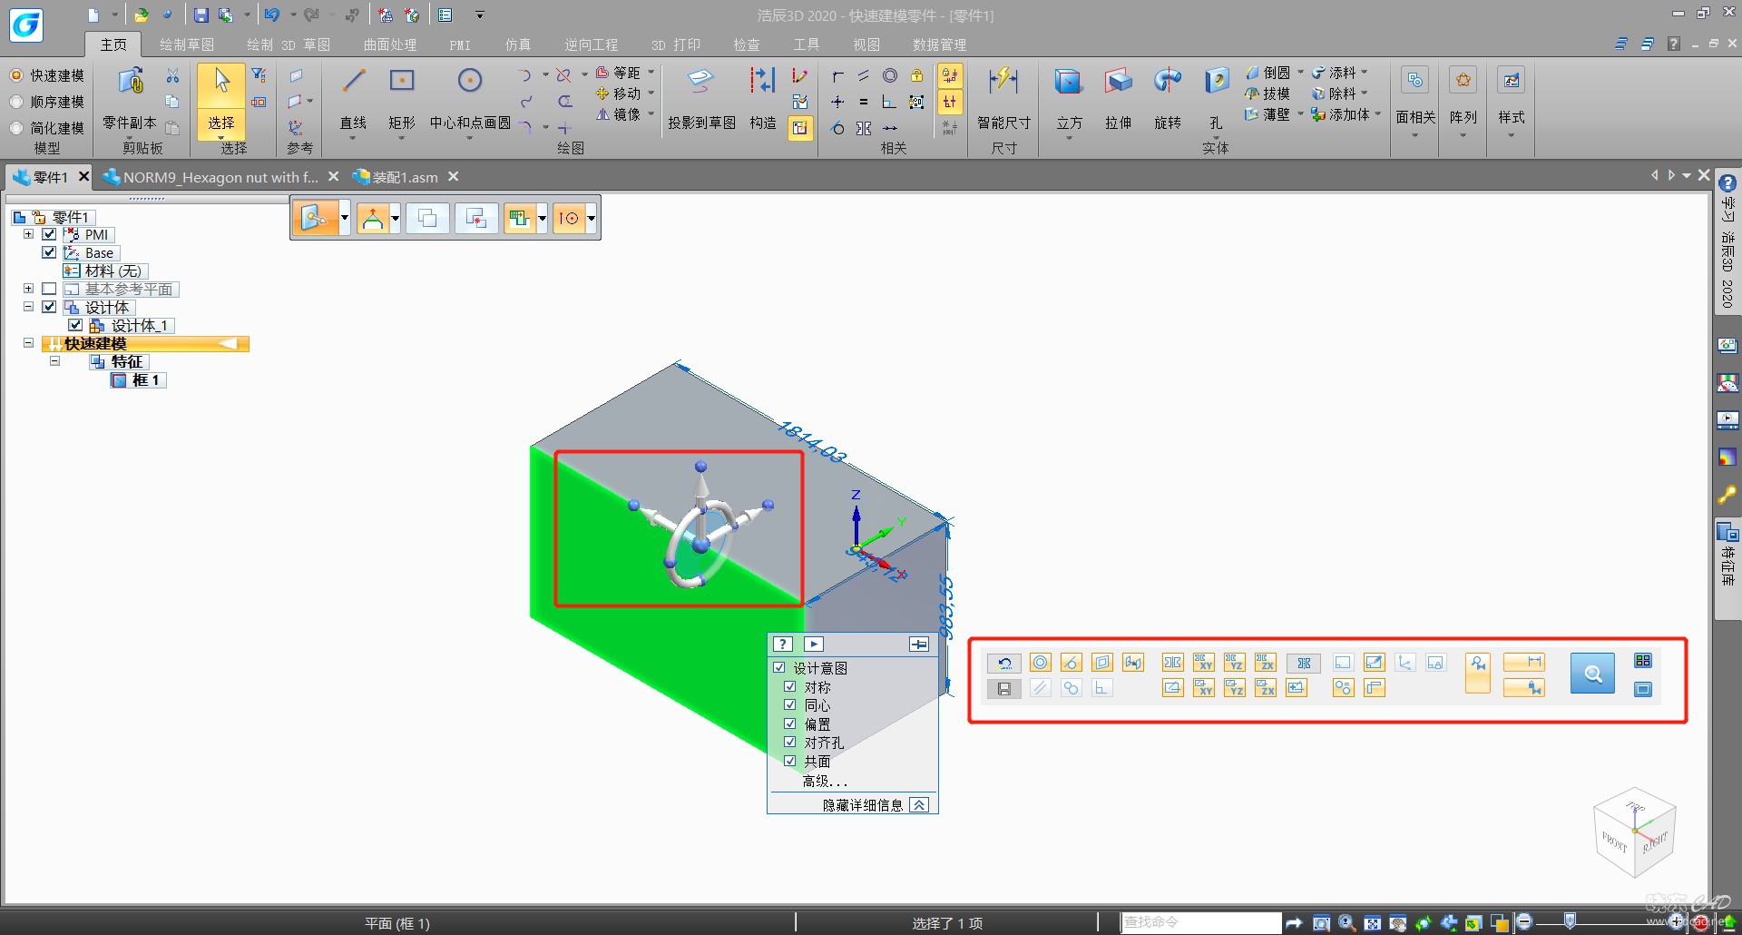
Task: Choose the 中心和点画圆 circle tool
Action: click(x=469, y=83)
